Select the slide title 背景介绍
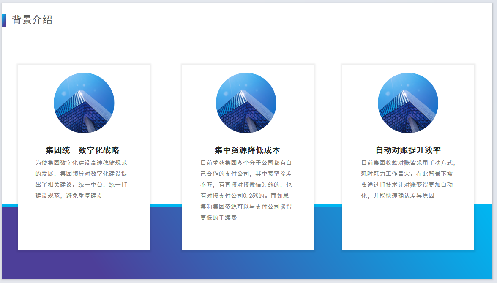This screenshot has height=283, width=497. coord(32,20)
